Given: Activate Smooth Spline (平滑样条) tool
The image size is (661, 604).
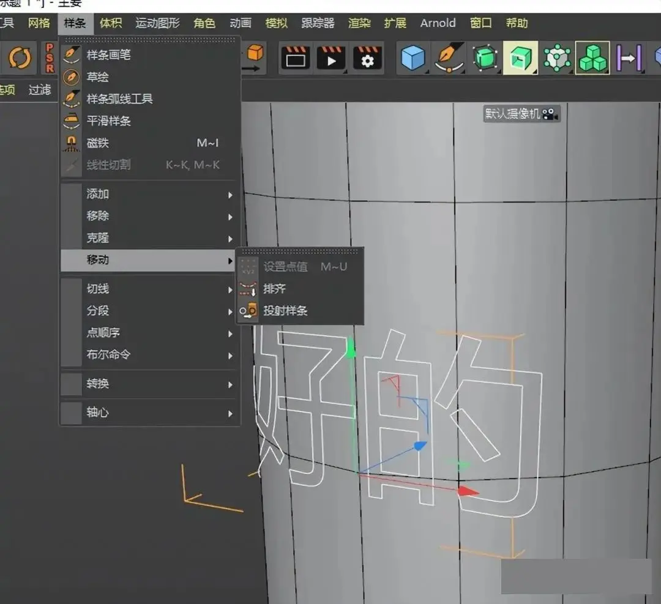Looking at the screenshot, I should (108, 121).
